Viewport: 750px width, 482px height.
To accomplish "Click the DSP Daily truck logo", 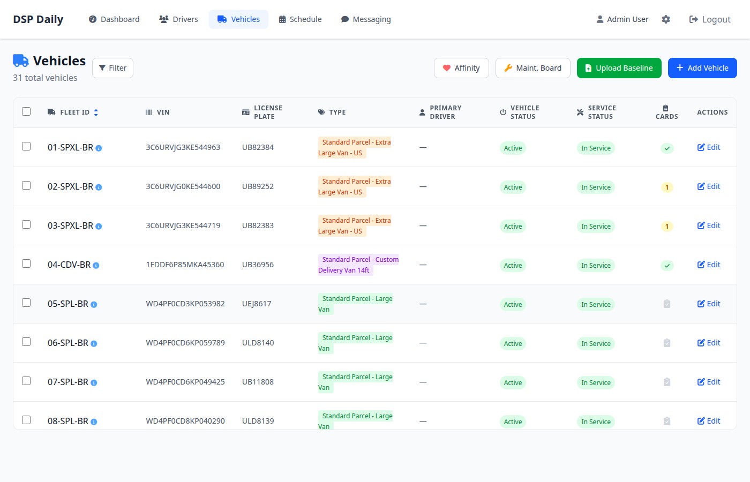I will click(x=20, y=61).
